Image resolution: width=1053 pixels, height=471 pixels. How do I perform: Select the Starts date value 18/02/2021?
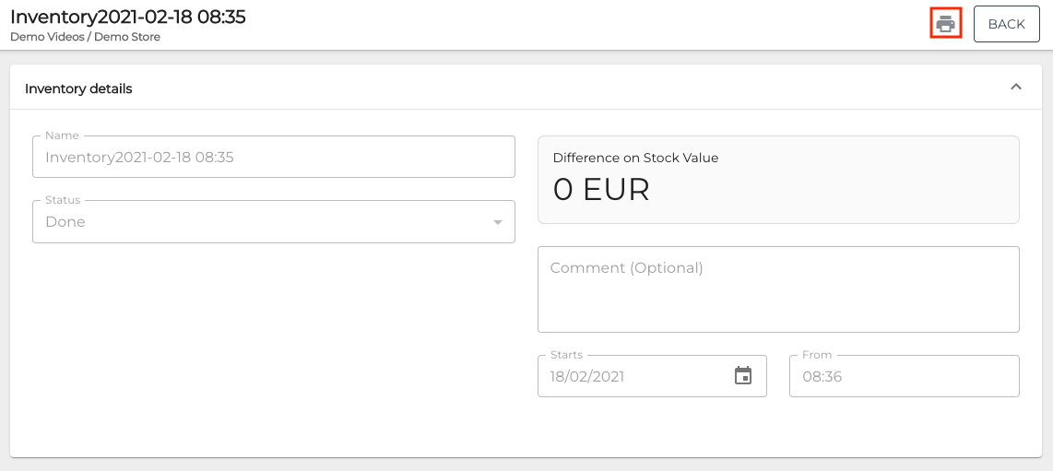pyautogui.click(x=588, y=377)
